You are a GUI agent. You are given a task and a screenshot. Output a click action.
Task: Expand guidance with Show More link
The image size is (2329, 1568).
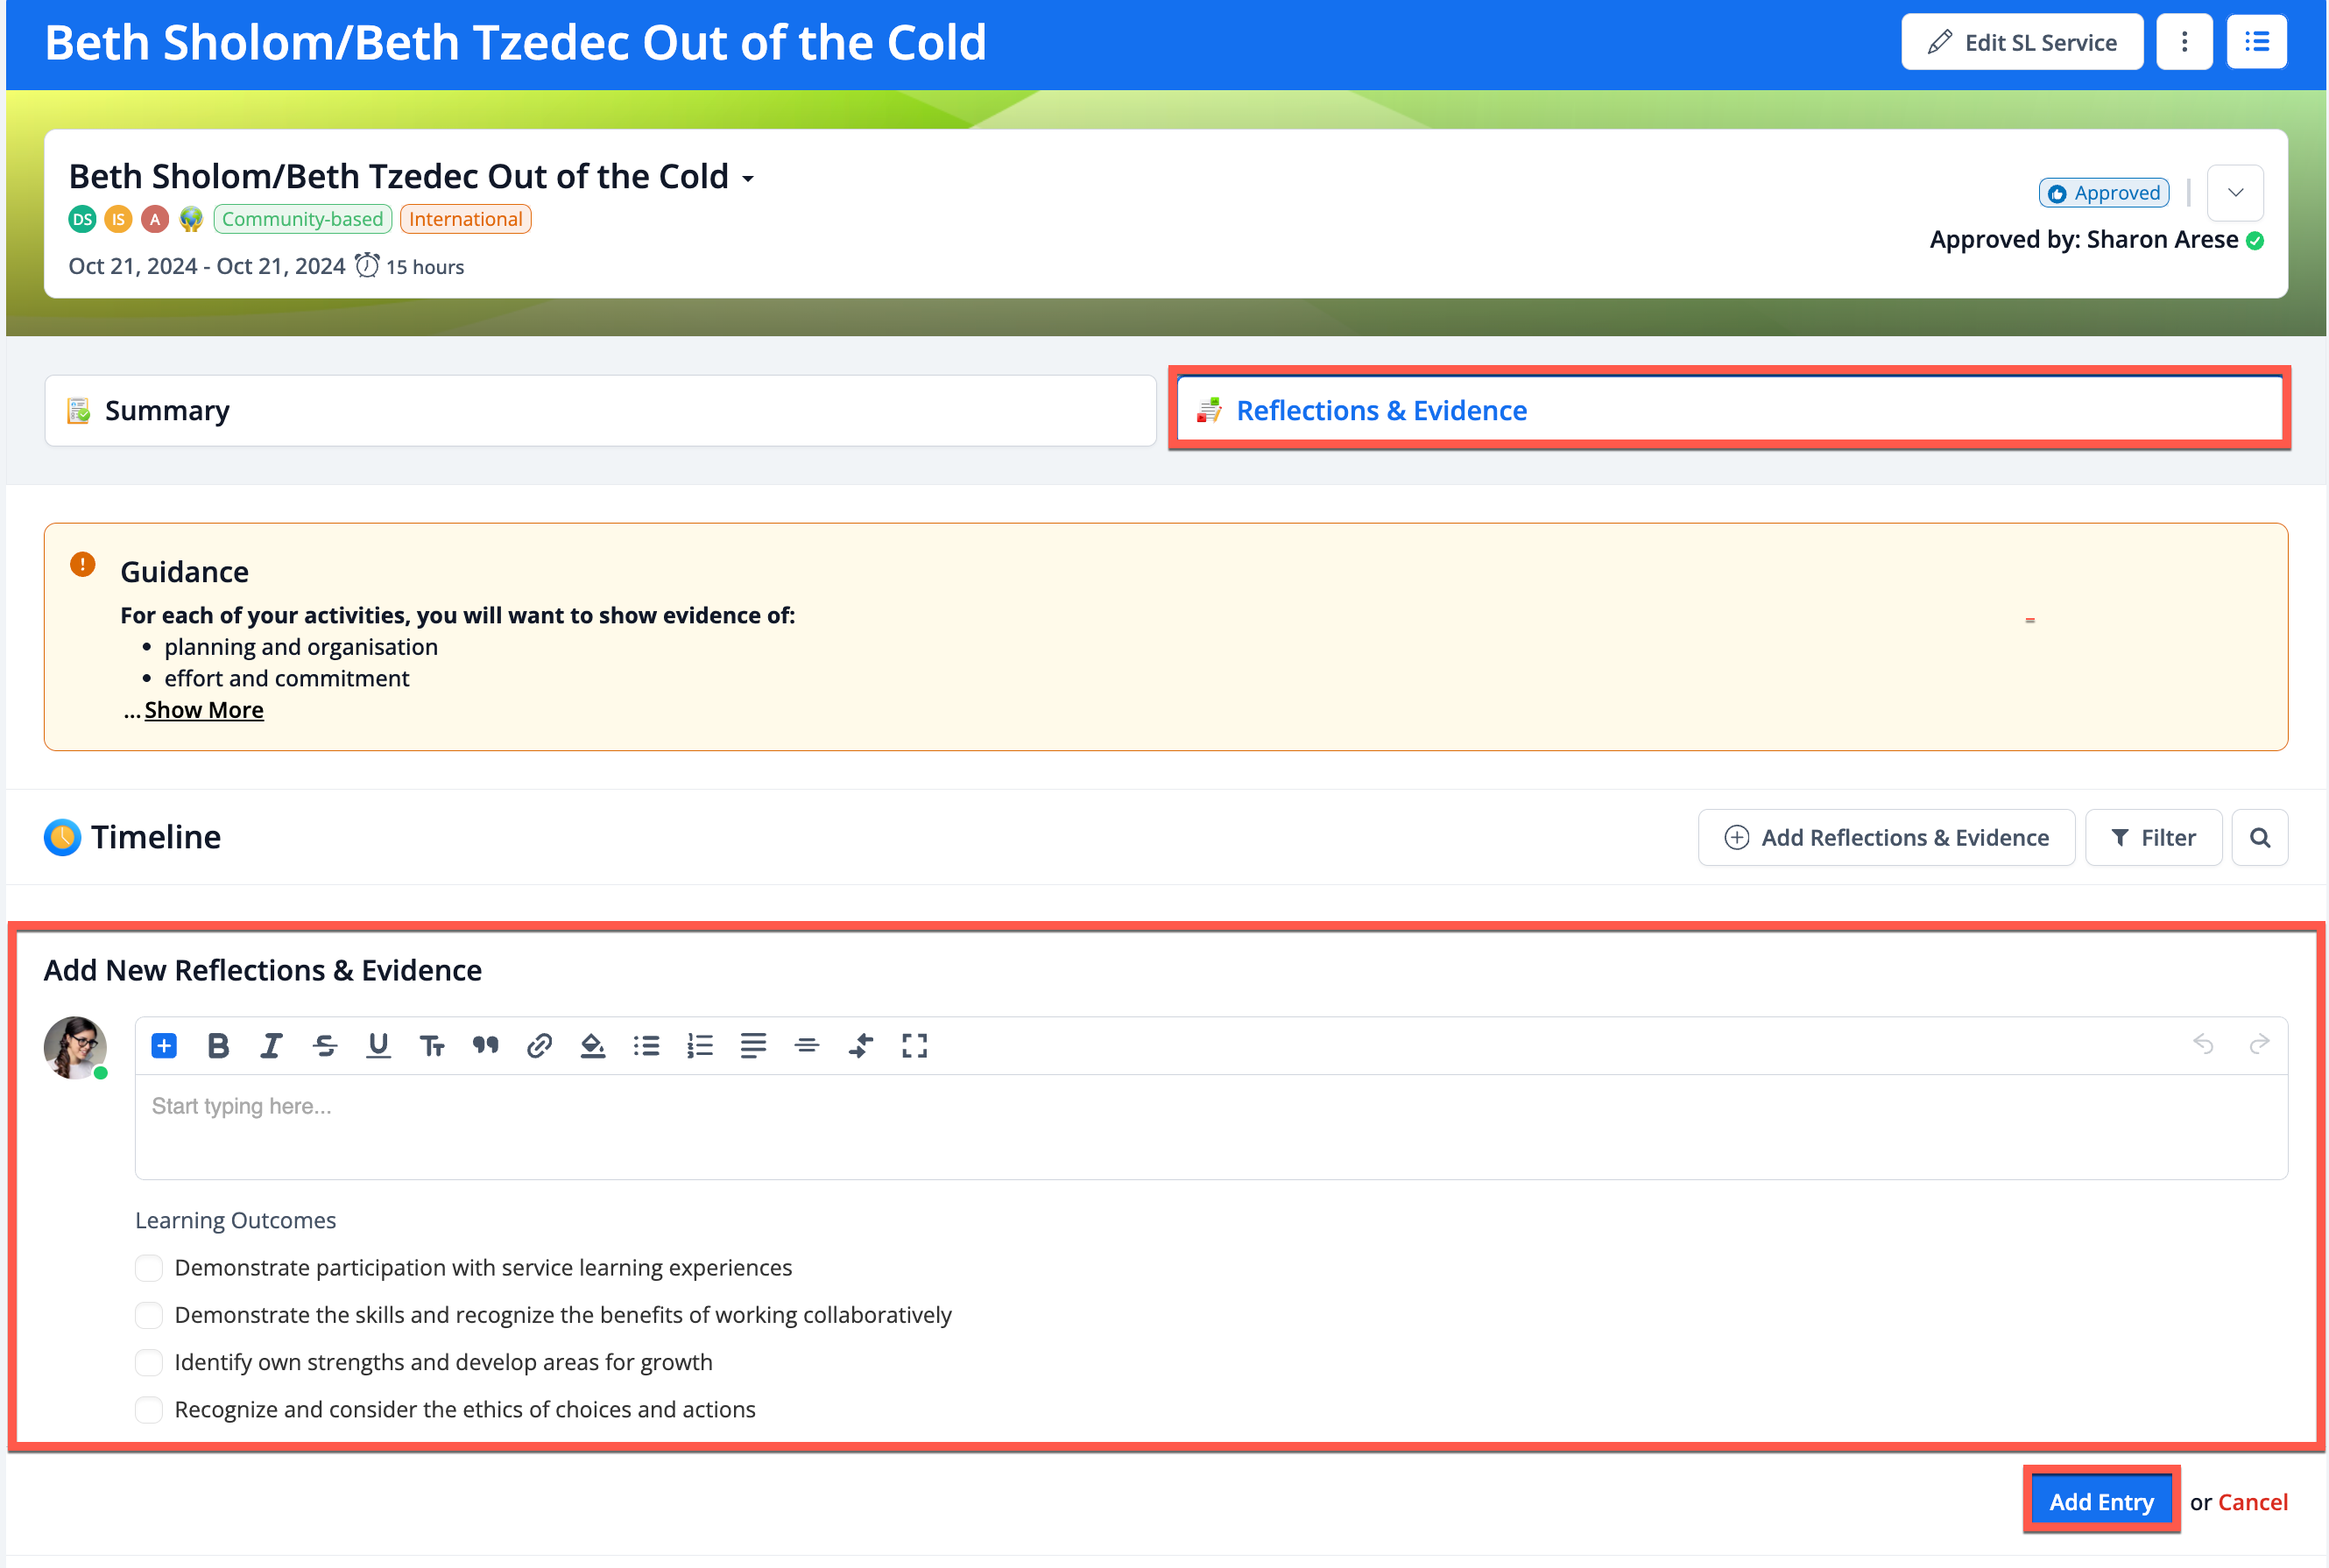204,710
